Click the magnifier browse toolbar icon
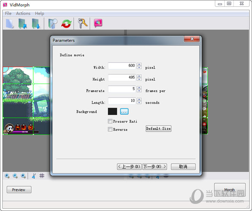The height and width of the screenshot is (211, 252). [53, 24]
